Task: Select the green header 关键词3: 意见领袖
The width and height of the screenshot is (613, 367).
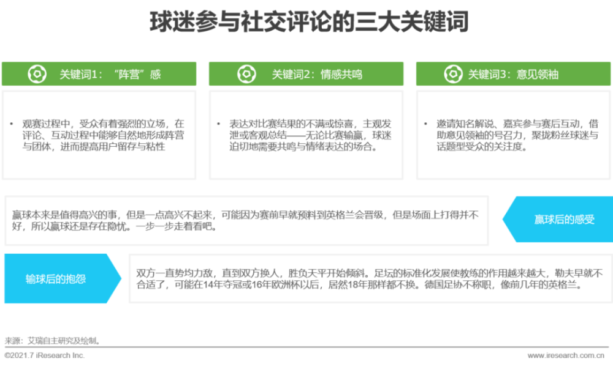Action: [513, 74]
